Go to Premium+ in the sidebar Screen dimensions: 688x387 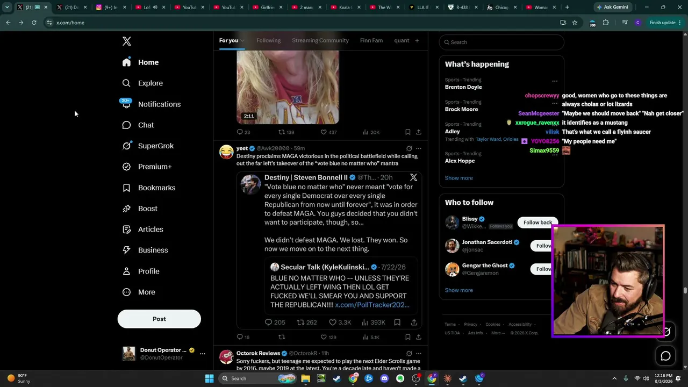coord(147,167)
